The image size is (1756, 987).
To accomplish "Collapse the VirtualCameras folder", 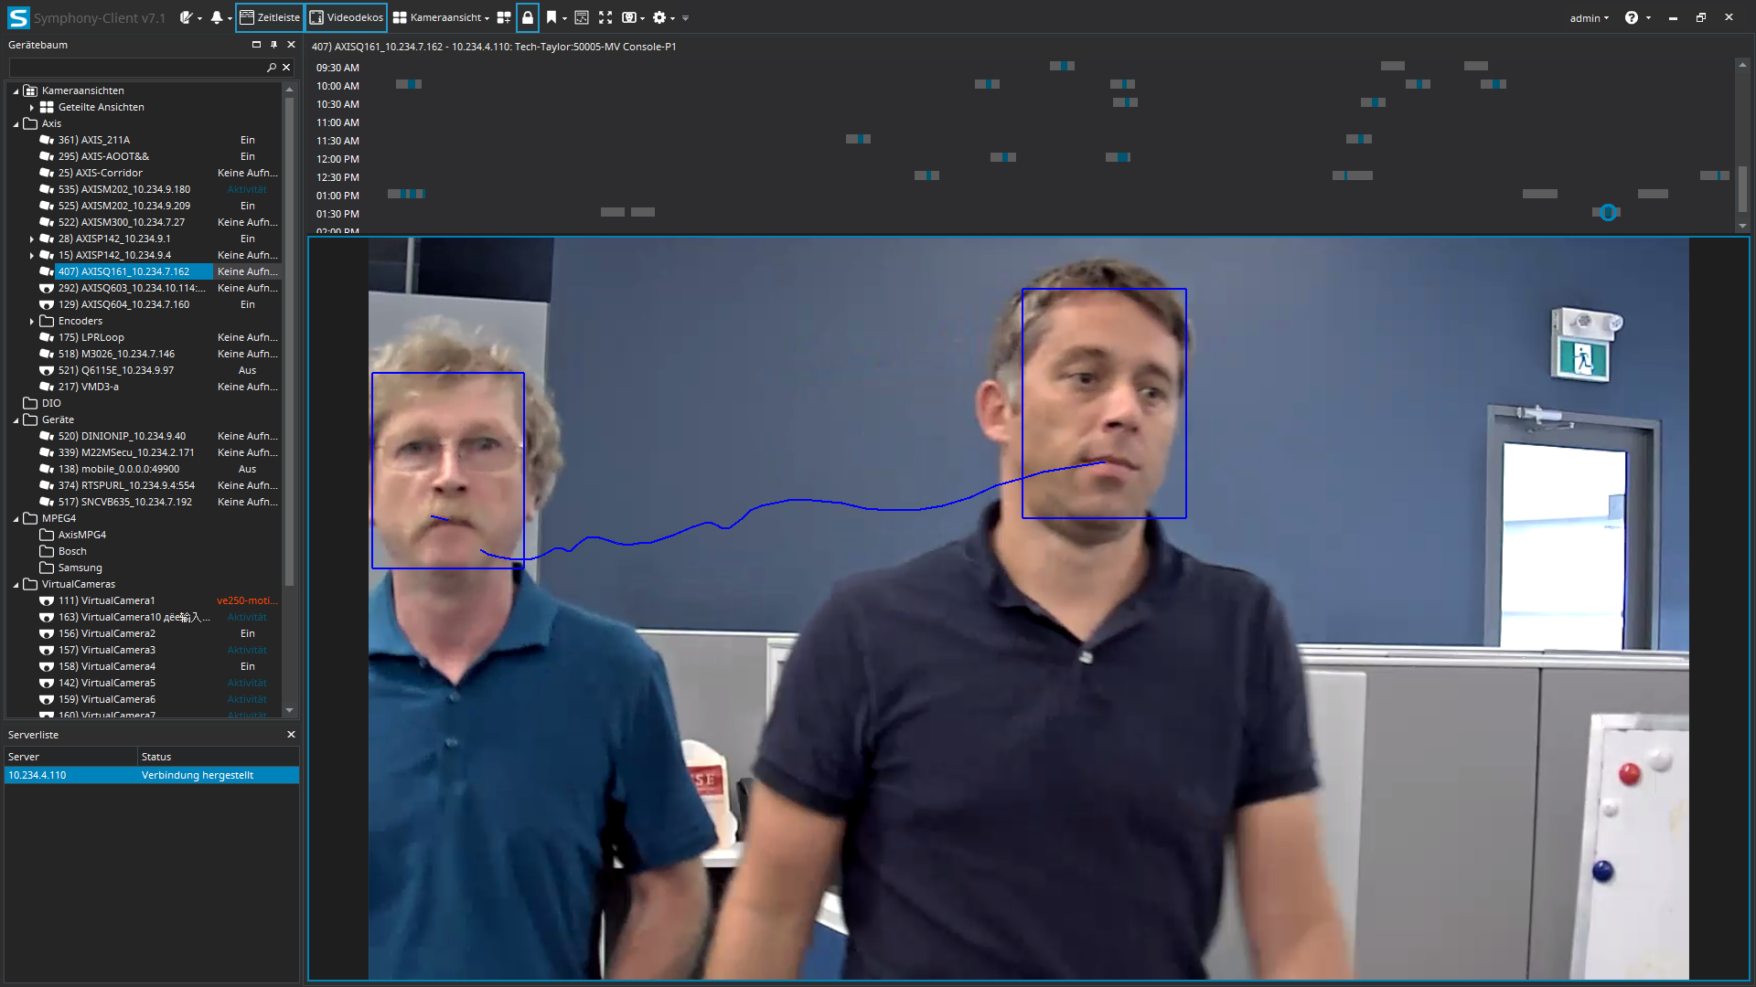I will point(16,585).
